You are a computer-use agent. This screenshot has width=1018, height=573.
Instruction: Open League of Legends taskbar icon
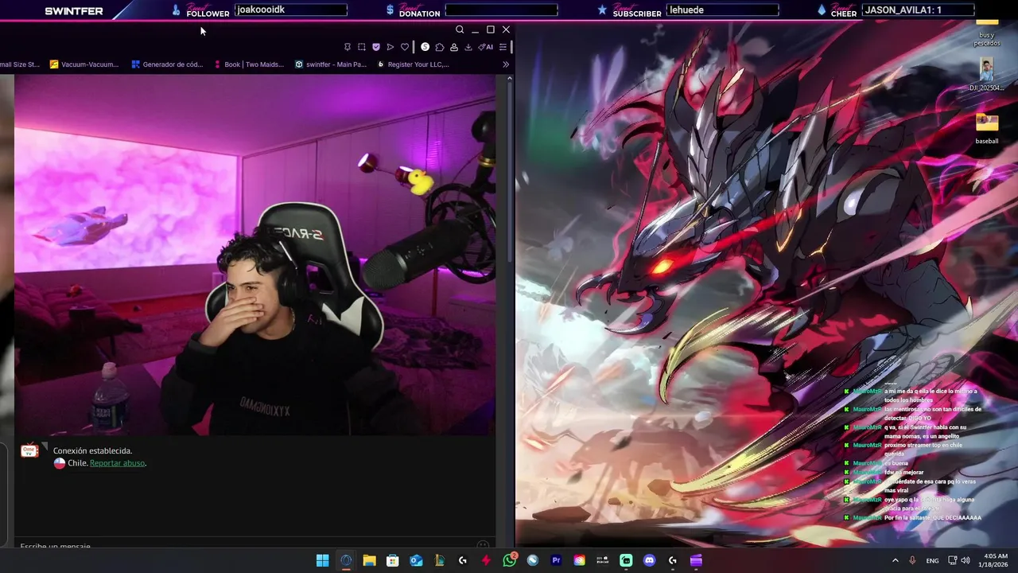439,560
